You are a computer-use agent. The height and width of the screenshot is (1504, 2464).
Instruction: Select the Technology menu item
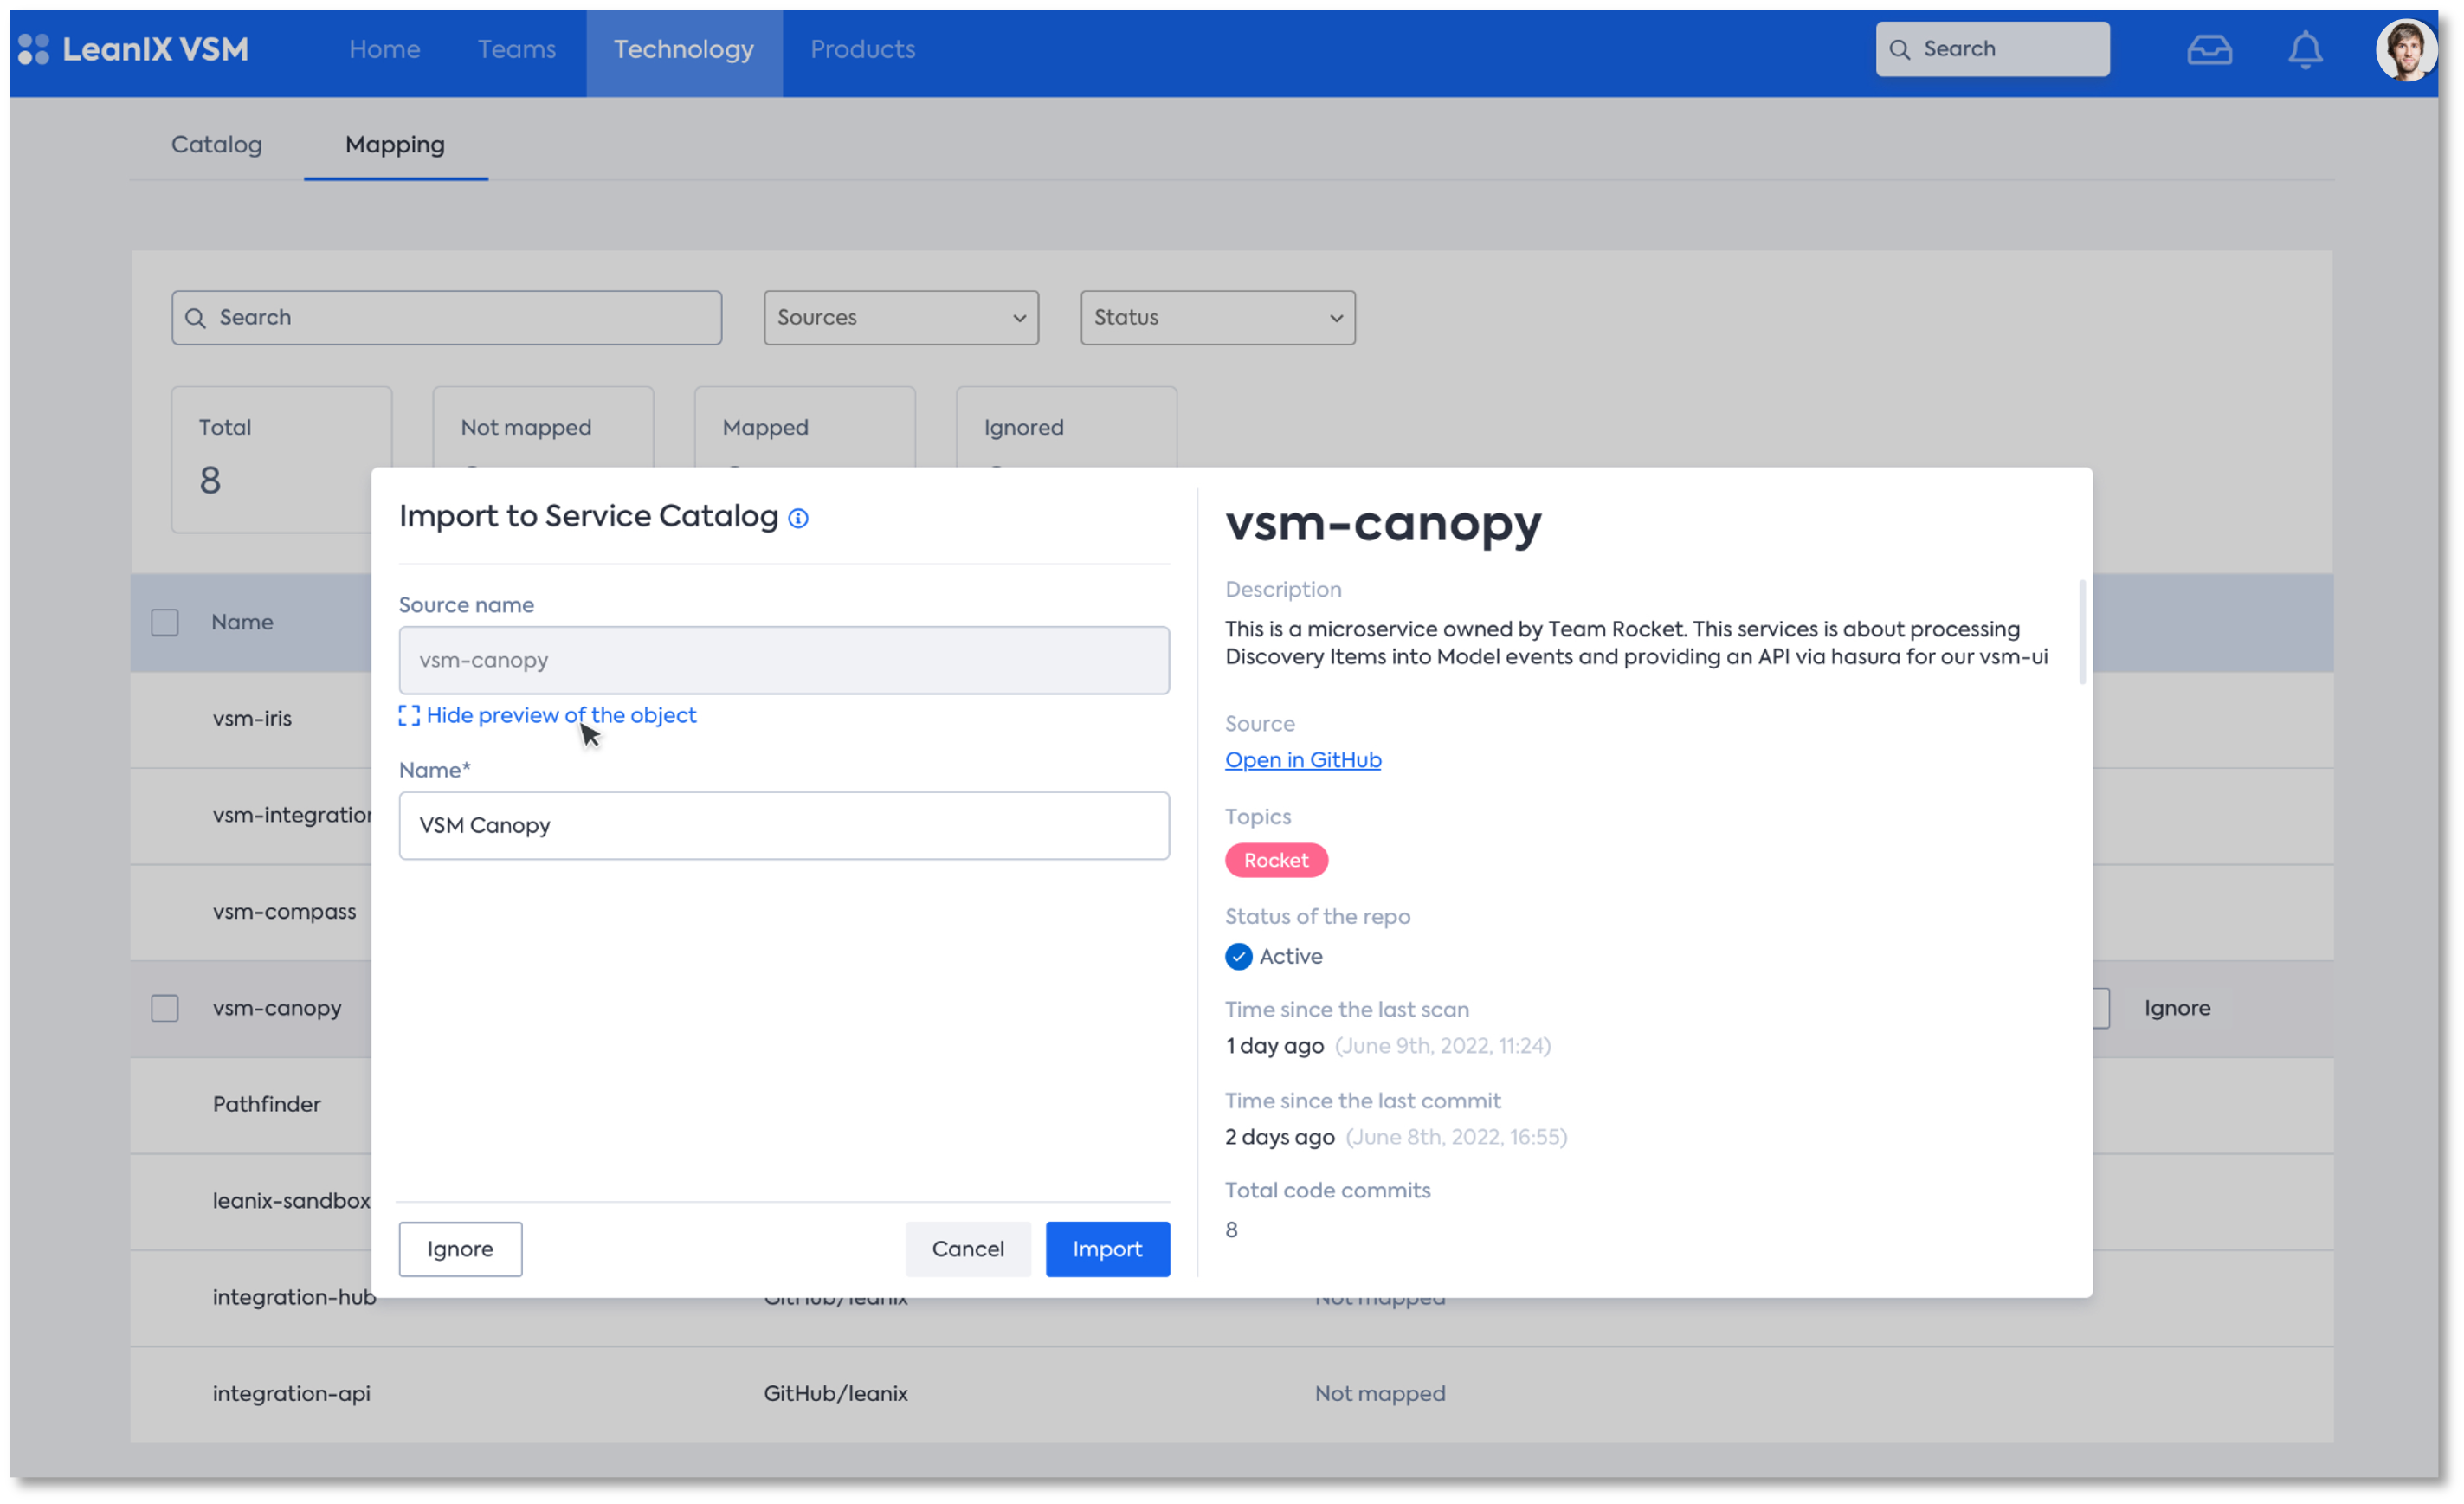pyautogui.click(x=684, y=52)
